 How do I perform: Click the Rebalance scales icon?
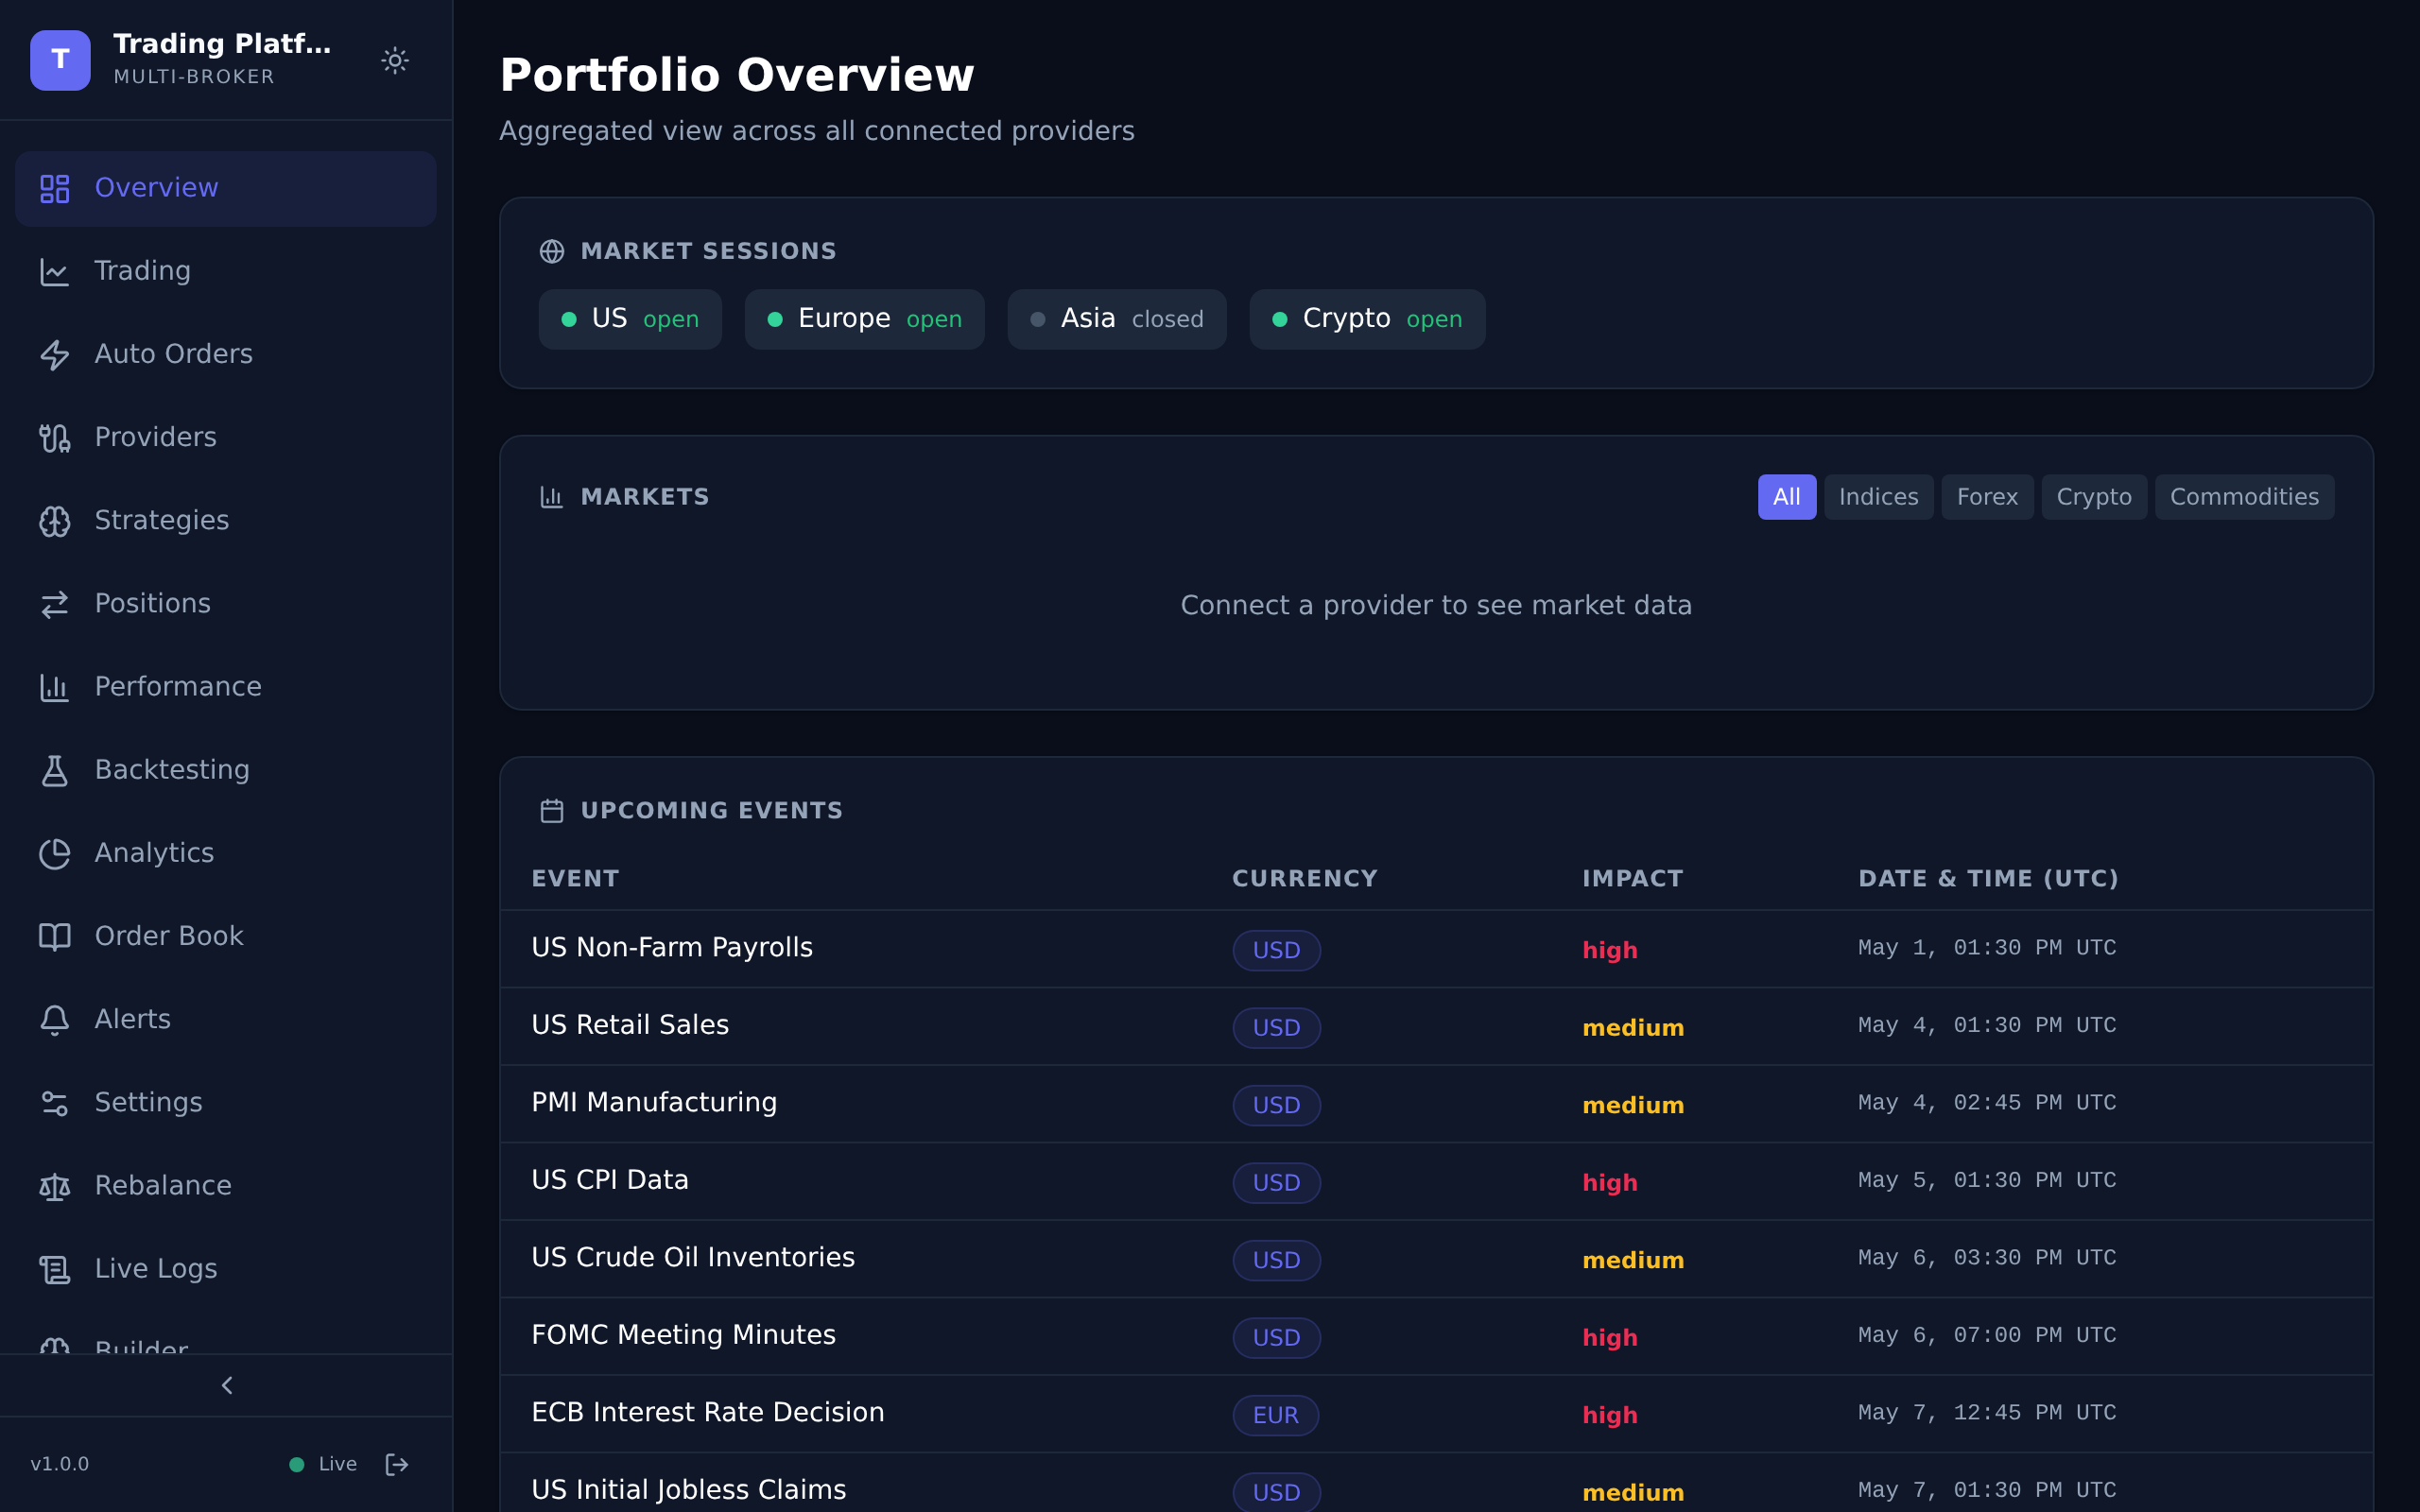(54, 1186)
